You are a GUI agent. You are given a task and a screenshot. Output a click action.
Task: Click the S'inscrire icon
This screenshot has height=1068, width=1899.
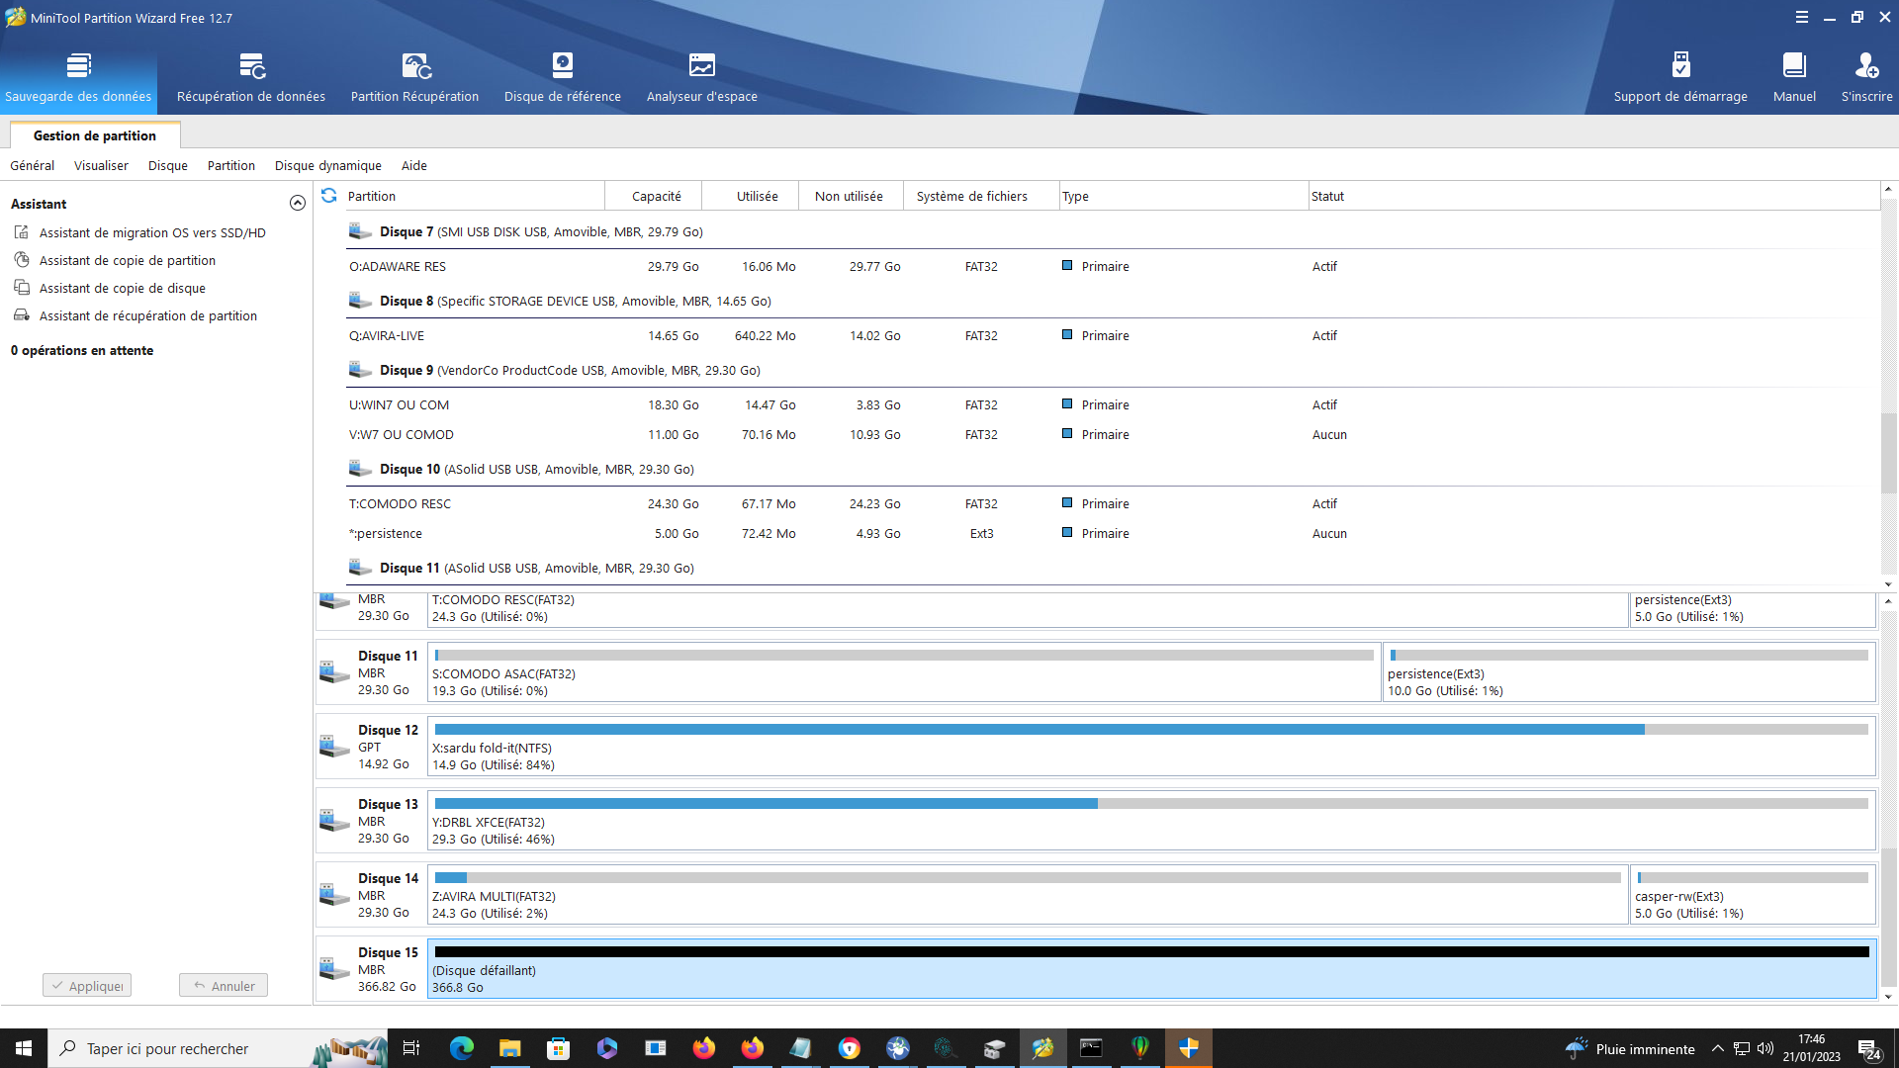pyautogui.click(x=1866, y=77)
